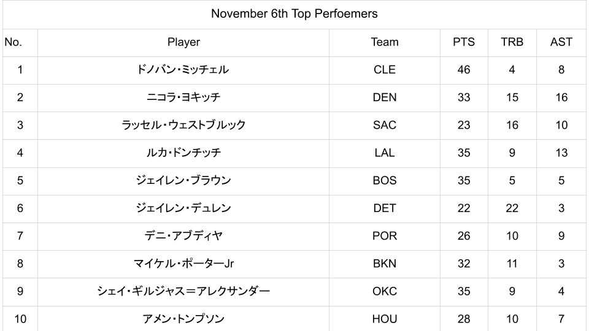
Task: Click the ルカ・ドンチッチ player cell
Action: pos(183,153)
